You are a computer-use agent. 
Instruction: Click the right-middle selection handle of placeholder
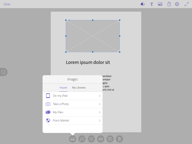(120, 36)
